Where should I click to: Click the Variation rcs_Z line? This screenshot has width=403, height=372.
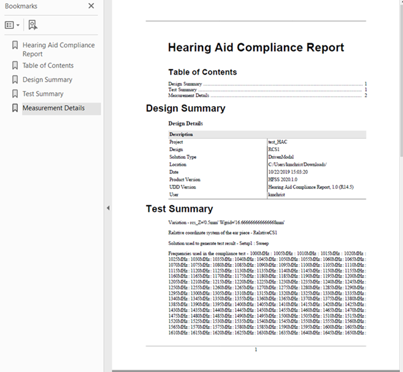pos(226,222)
